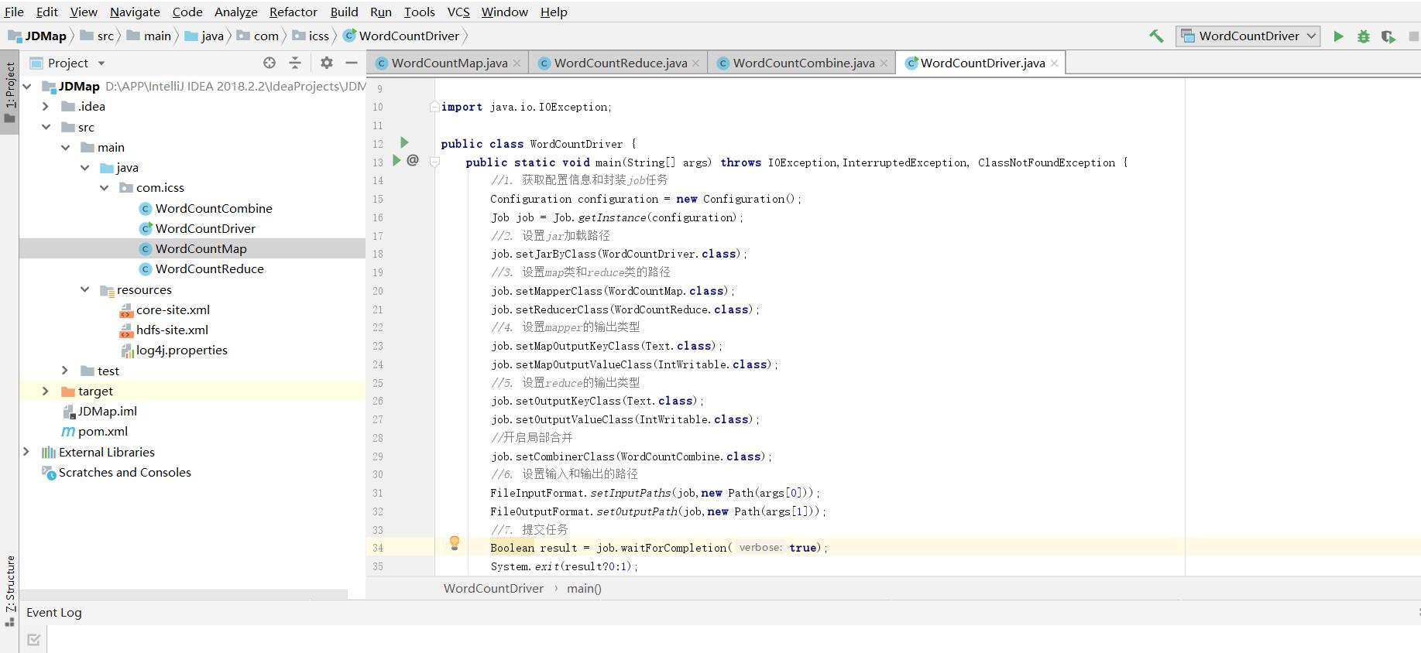This screenshot has height=653, width=1421.
Task: Click the run gutter arrow beside class declaration
Action: click(403, 142)
